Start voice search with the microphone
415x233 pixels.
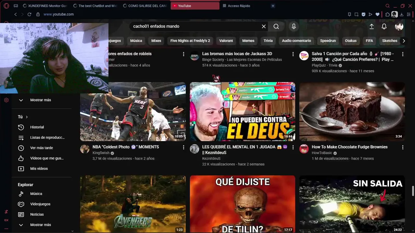[294, 27]
